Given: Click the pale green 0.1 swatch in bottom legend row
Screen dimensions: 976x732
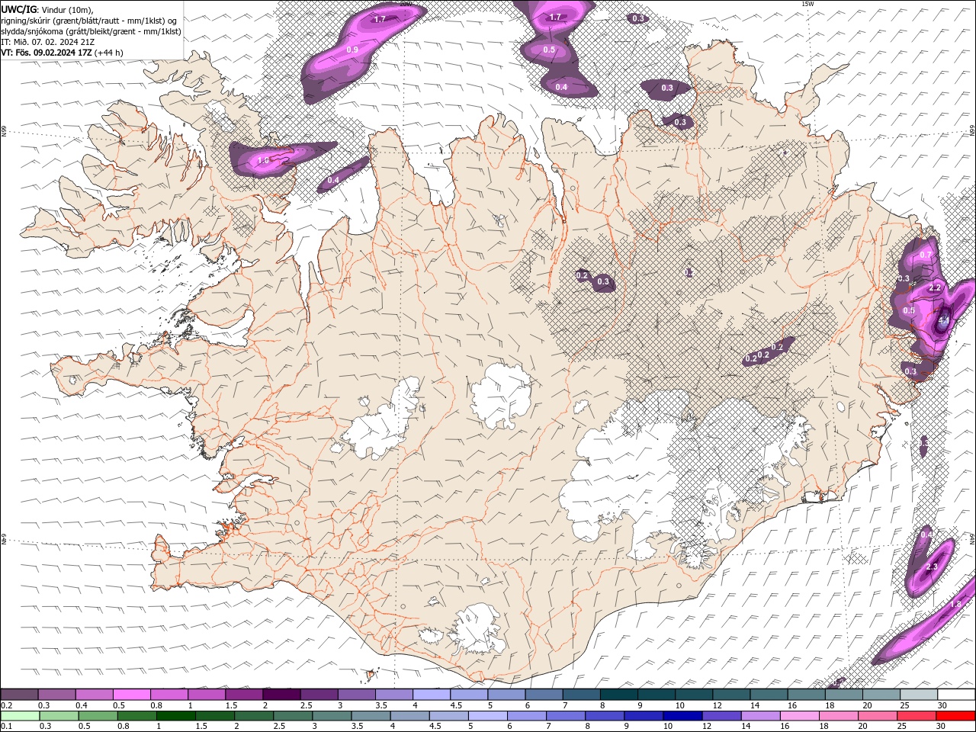Looking at the screenshot, I should click(20, 715).
